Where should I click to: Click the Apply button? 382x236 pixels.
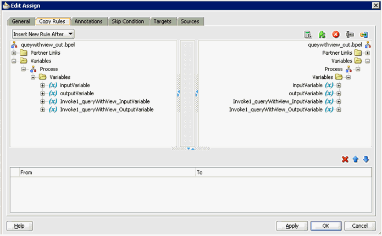[292, 226]
